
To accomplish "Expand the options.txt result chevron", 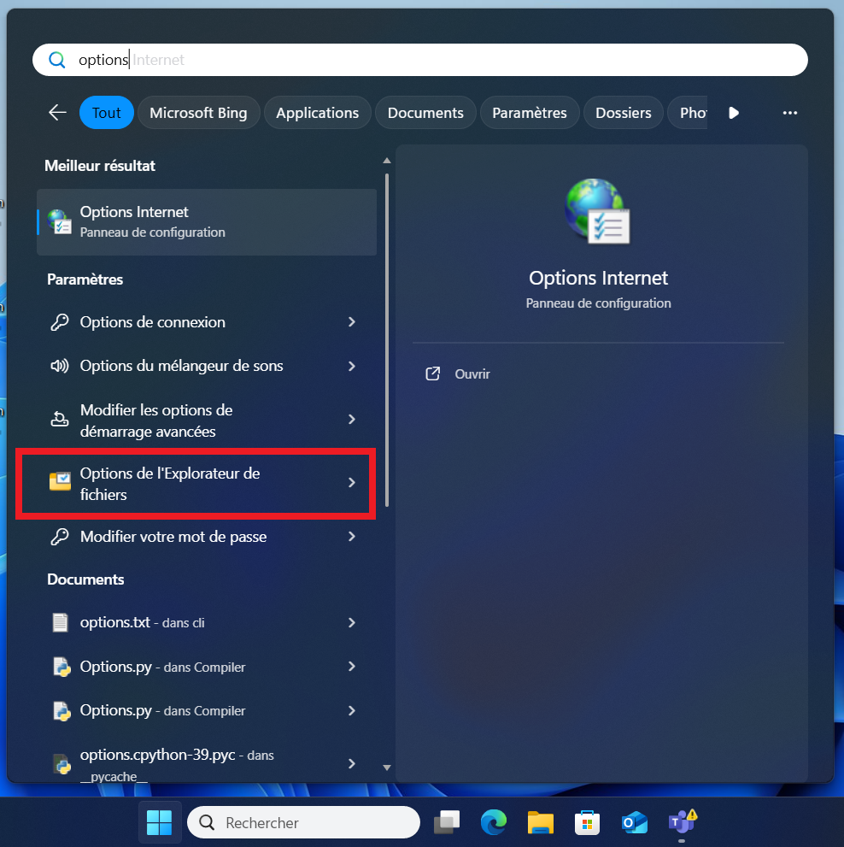I will (x=352, y=623).
